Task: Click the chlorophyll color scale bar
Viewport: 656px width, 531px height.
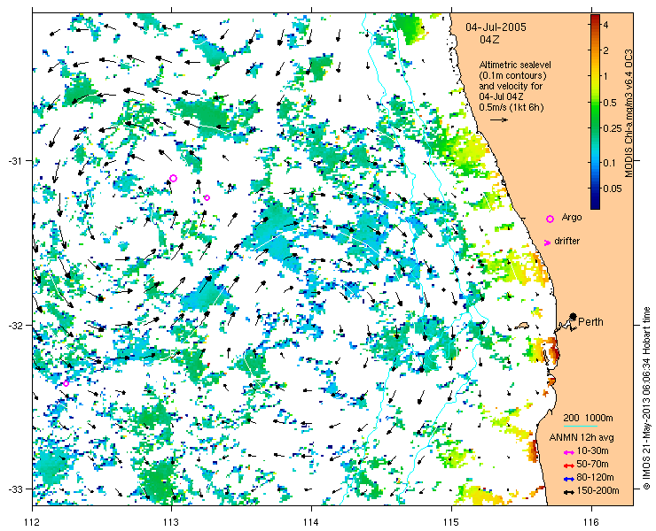Action: (595, 112)
